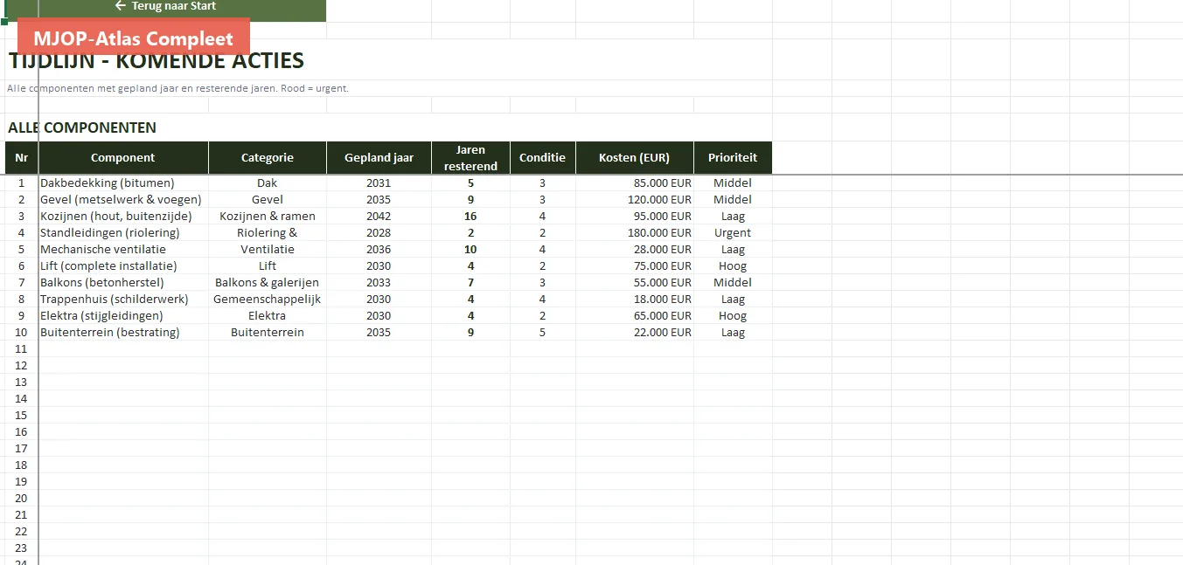
Task: Select the Trappenhuis (schilderwerk) cell
Action: 123,300
